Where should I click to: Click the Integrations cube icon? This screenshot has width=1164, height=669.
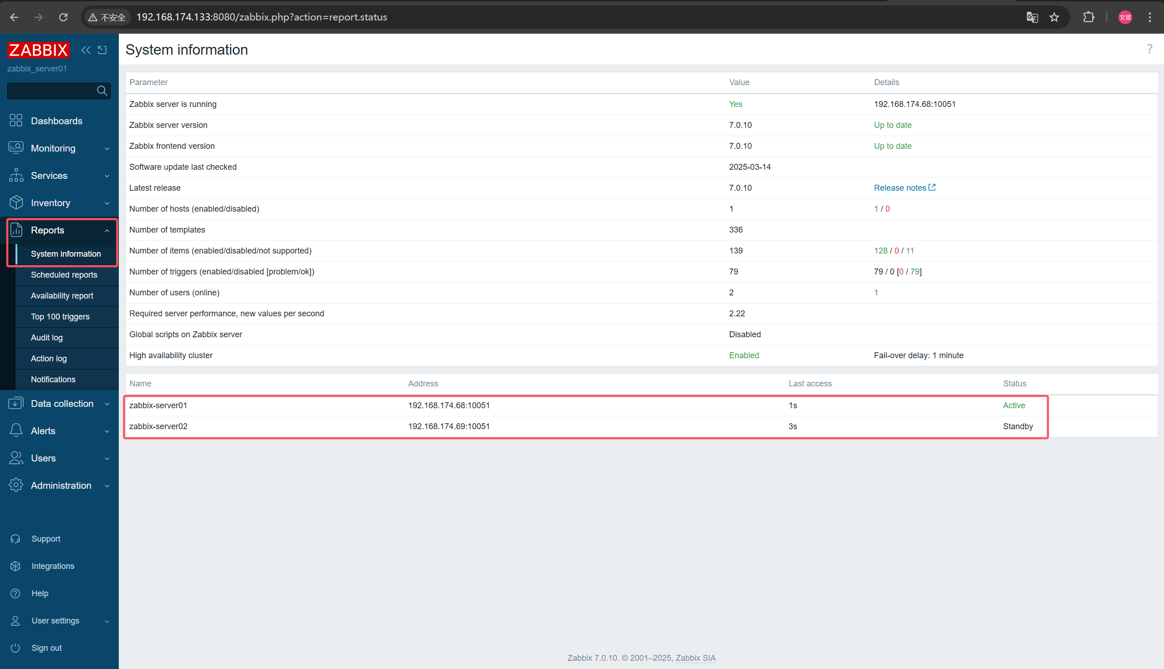pos(15,566)
